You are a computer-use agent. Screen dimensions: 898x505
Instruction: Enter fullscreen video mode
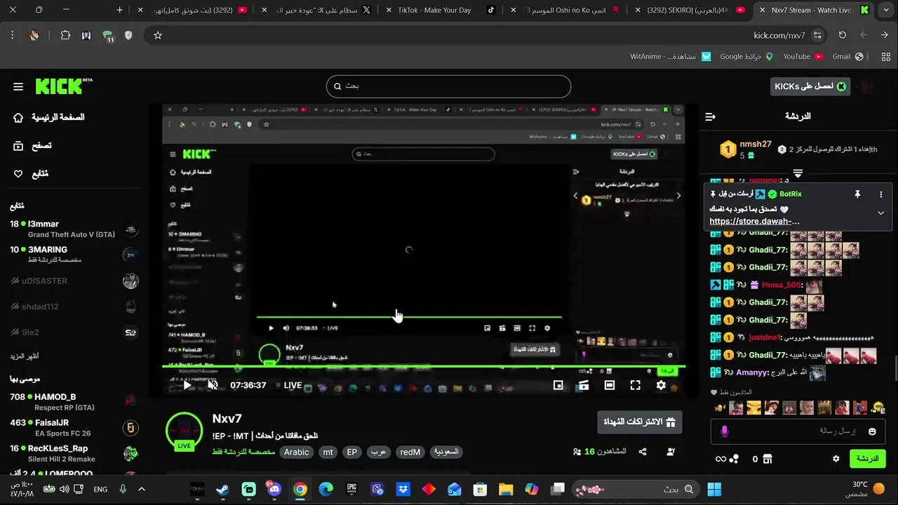click(635, 385)
